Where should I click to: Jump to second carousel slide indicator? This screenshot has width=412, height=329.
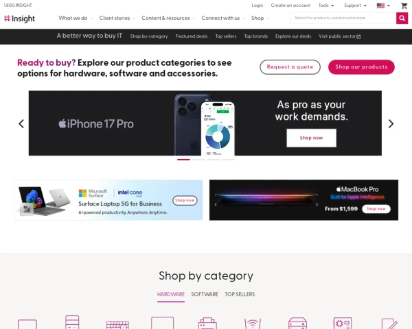point(198,160)
